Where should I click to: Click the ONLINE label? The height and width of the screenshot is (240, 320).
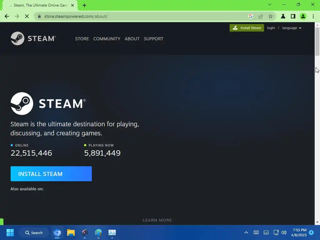[x=22, y=145]
